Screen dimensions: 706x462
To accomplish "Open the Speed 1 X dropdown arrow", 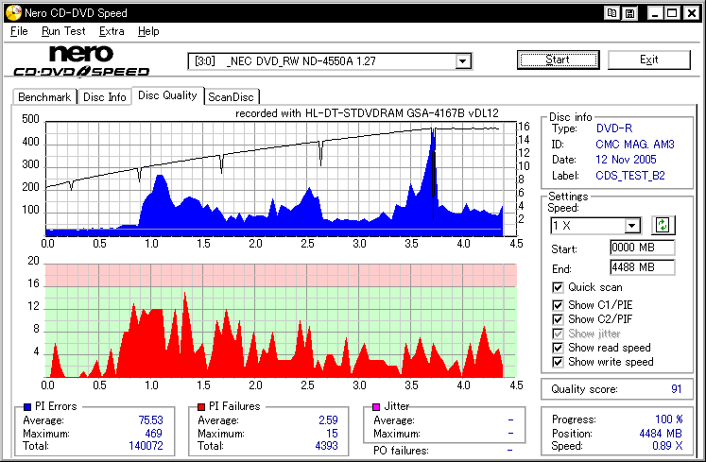I will [x=632, y=225].
